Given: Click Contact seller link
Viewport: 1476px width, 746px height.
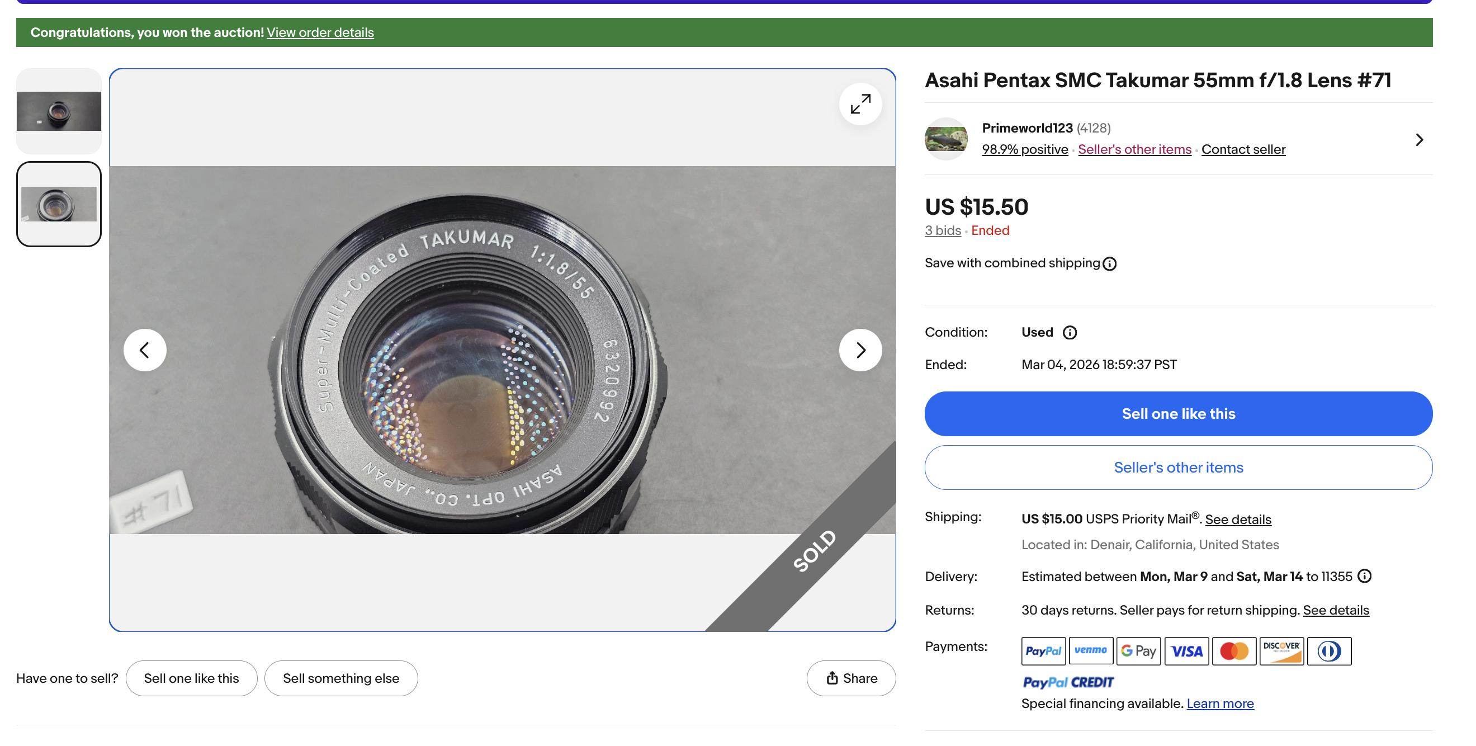Looking at the screenshot, I should point(1243,149).
